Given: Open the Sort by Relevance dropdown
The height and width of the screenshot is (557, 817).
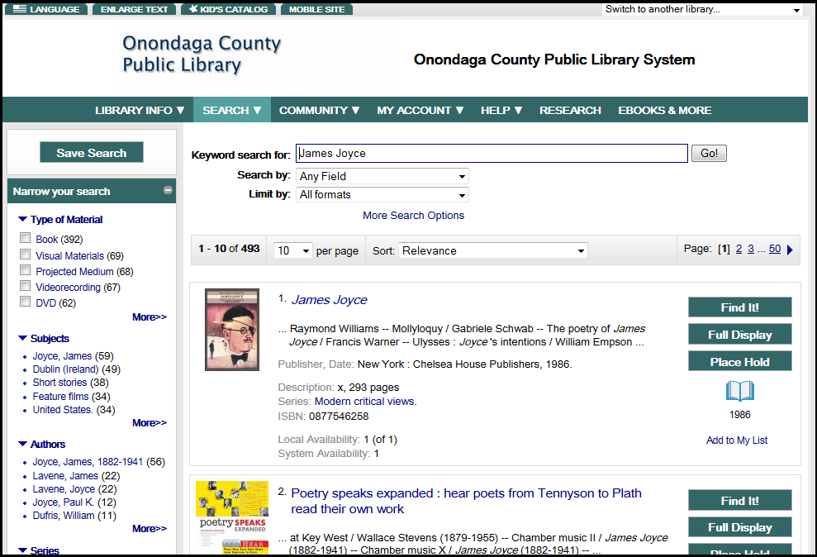Looking at the screenshot, I should [492, 250].
